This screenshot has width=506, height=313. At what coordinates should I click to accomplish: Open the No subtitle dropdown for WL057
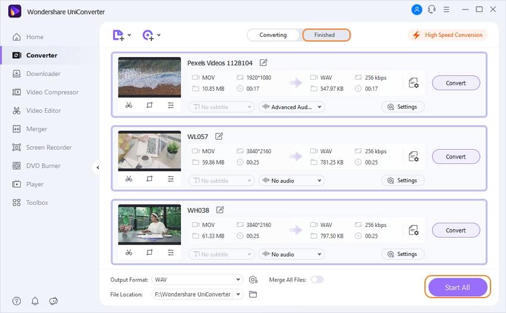pyautogui.click(x=221, y=181)
